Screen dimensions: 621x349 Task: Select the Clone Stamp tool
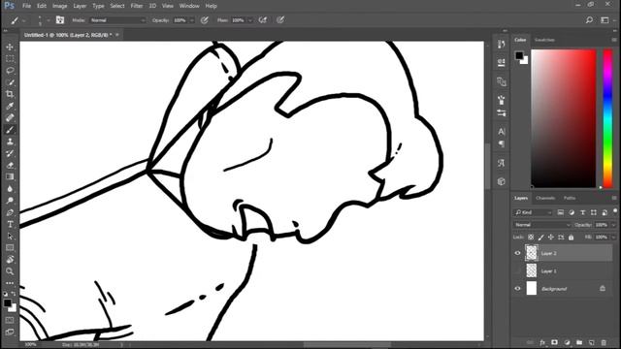10,142
